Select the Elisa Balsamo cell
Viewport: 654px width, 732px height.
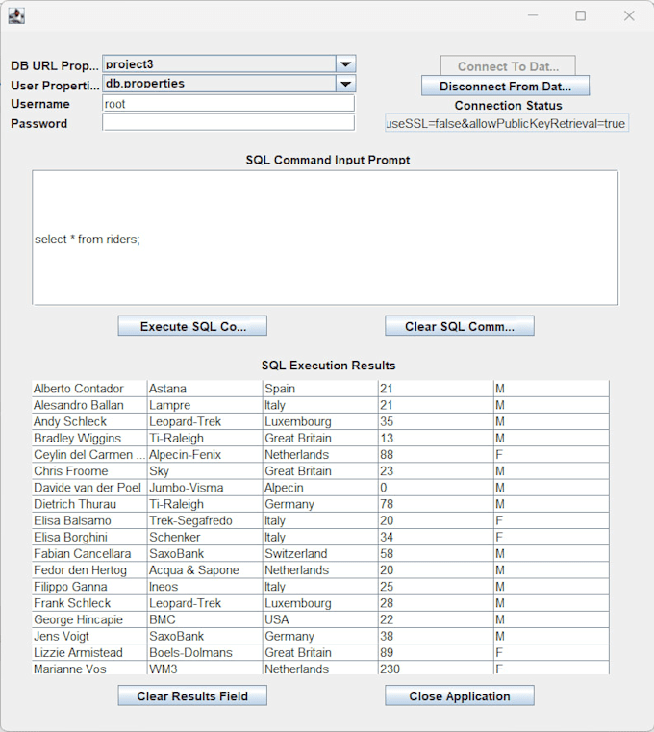[x=89, y=520]
